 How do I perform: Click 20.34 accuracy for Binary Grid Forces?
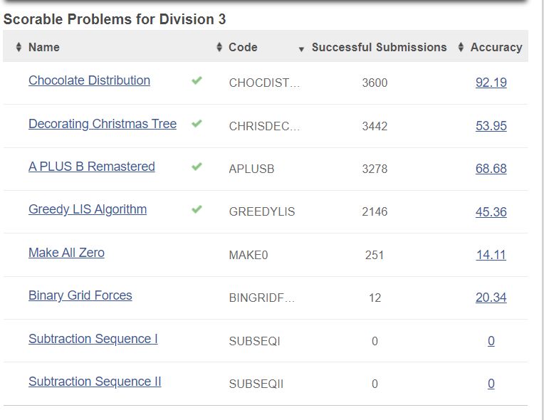pyautogui.click(x=491, y=298)
